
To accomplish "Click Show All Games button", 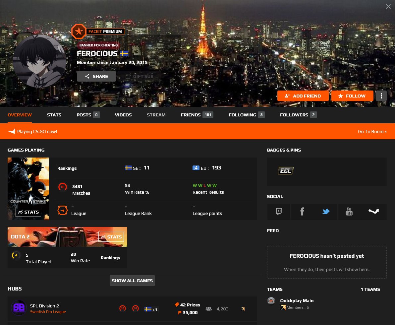I will [x=132, y=281].
